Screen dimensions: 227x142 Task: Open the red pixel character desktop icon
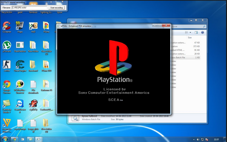[x=33, y=105]
